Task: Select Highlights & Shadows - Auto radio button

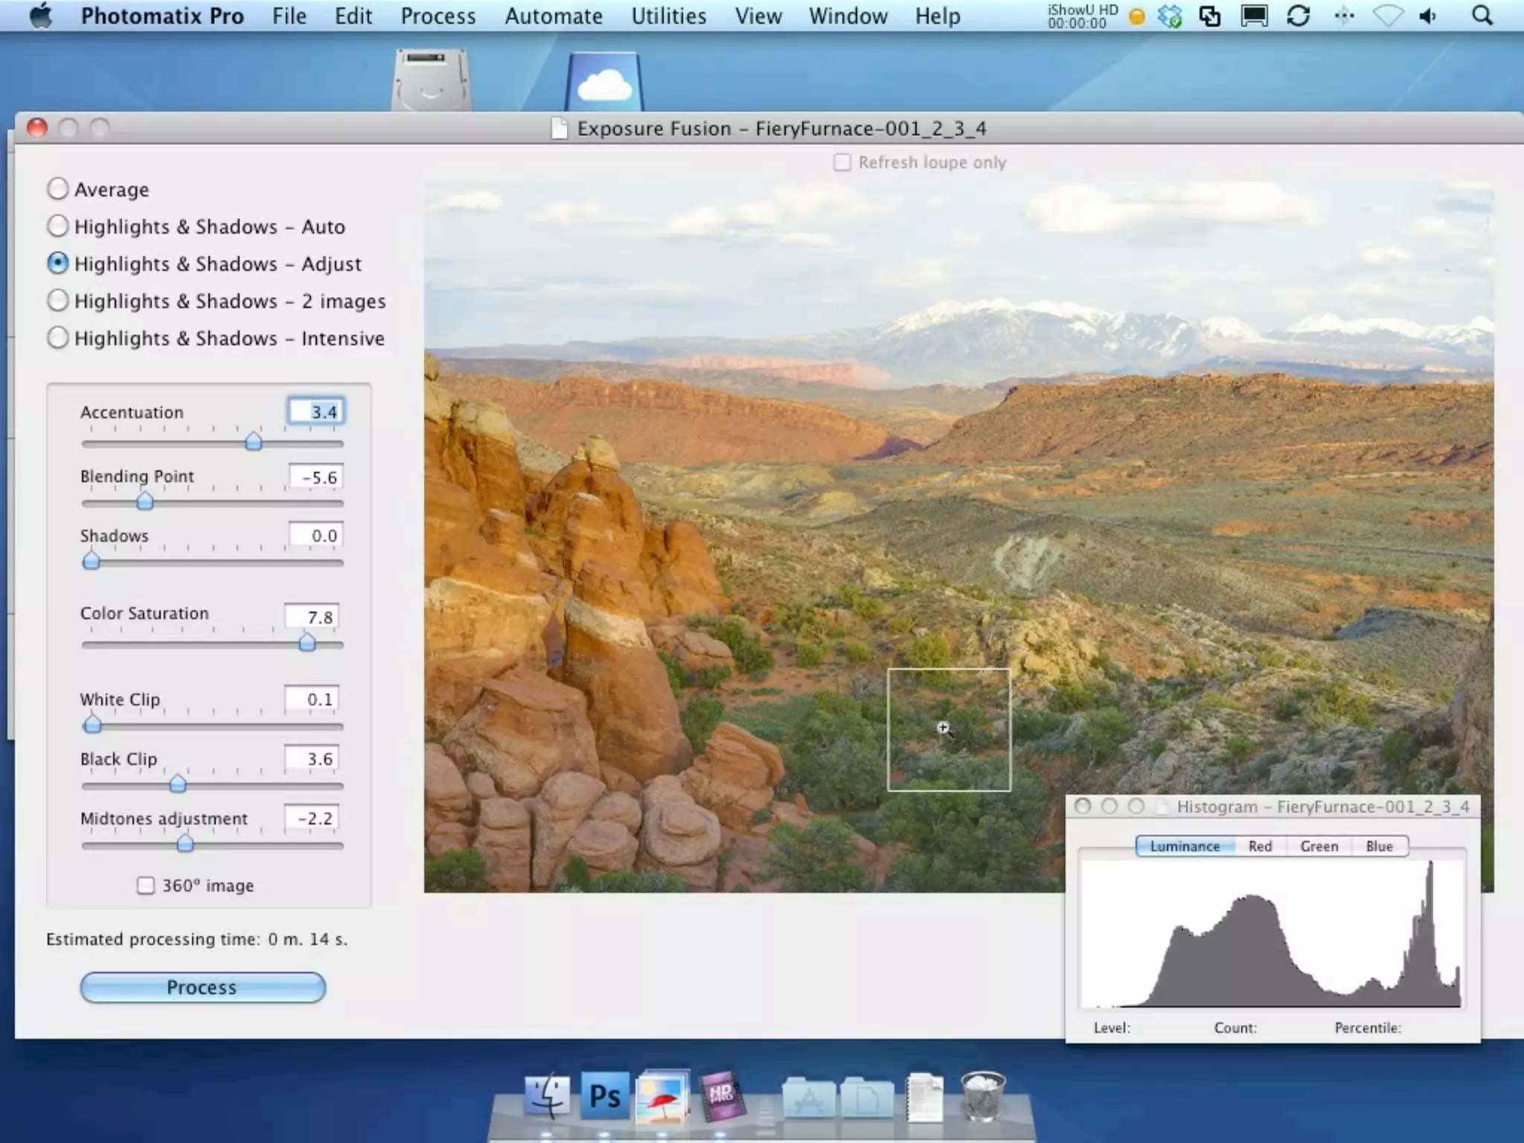Action: click(58, 226)
